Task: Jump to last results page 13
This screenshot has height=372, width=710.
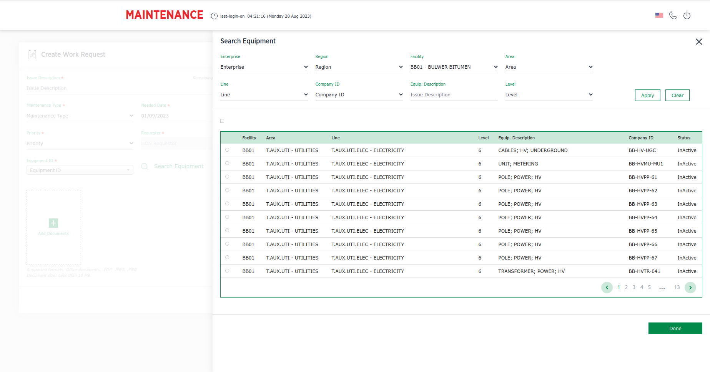Action: click(x=677, y=288)
